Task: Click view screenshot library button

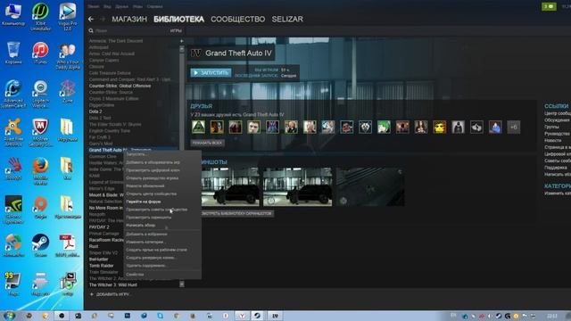Action: coord(237,214)
